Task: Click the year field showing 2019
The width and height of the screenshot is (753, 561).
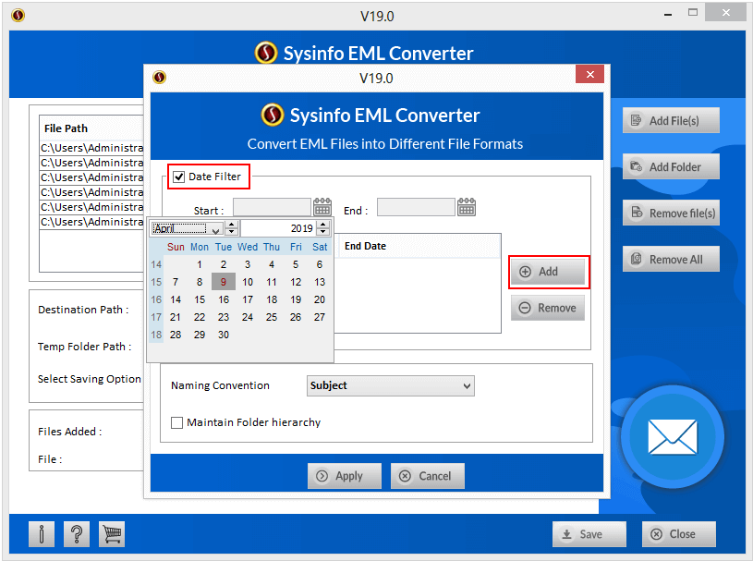Action: coord(279,228)
